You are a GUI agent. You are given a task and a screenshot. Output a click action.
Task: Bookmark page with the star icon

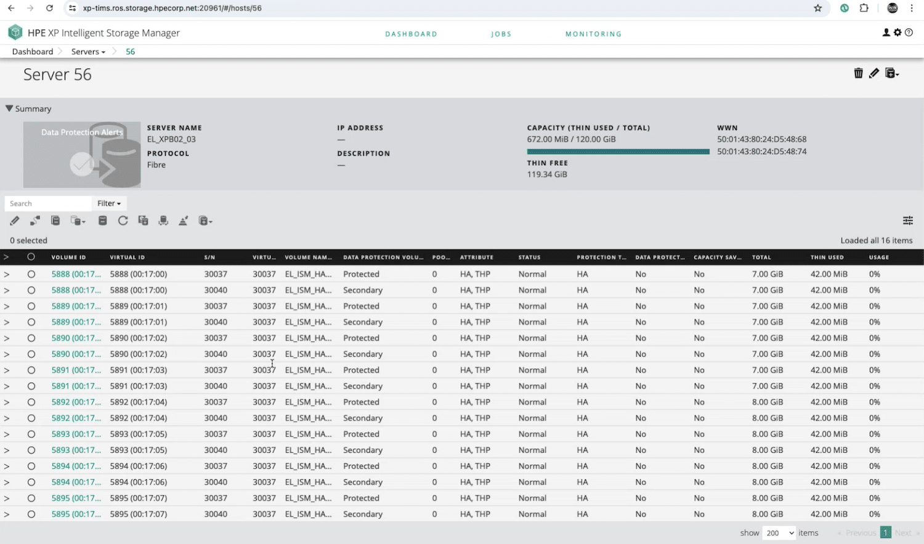tap(818, 8)
